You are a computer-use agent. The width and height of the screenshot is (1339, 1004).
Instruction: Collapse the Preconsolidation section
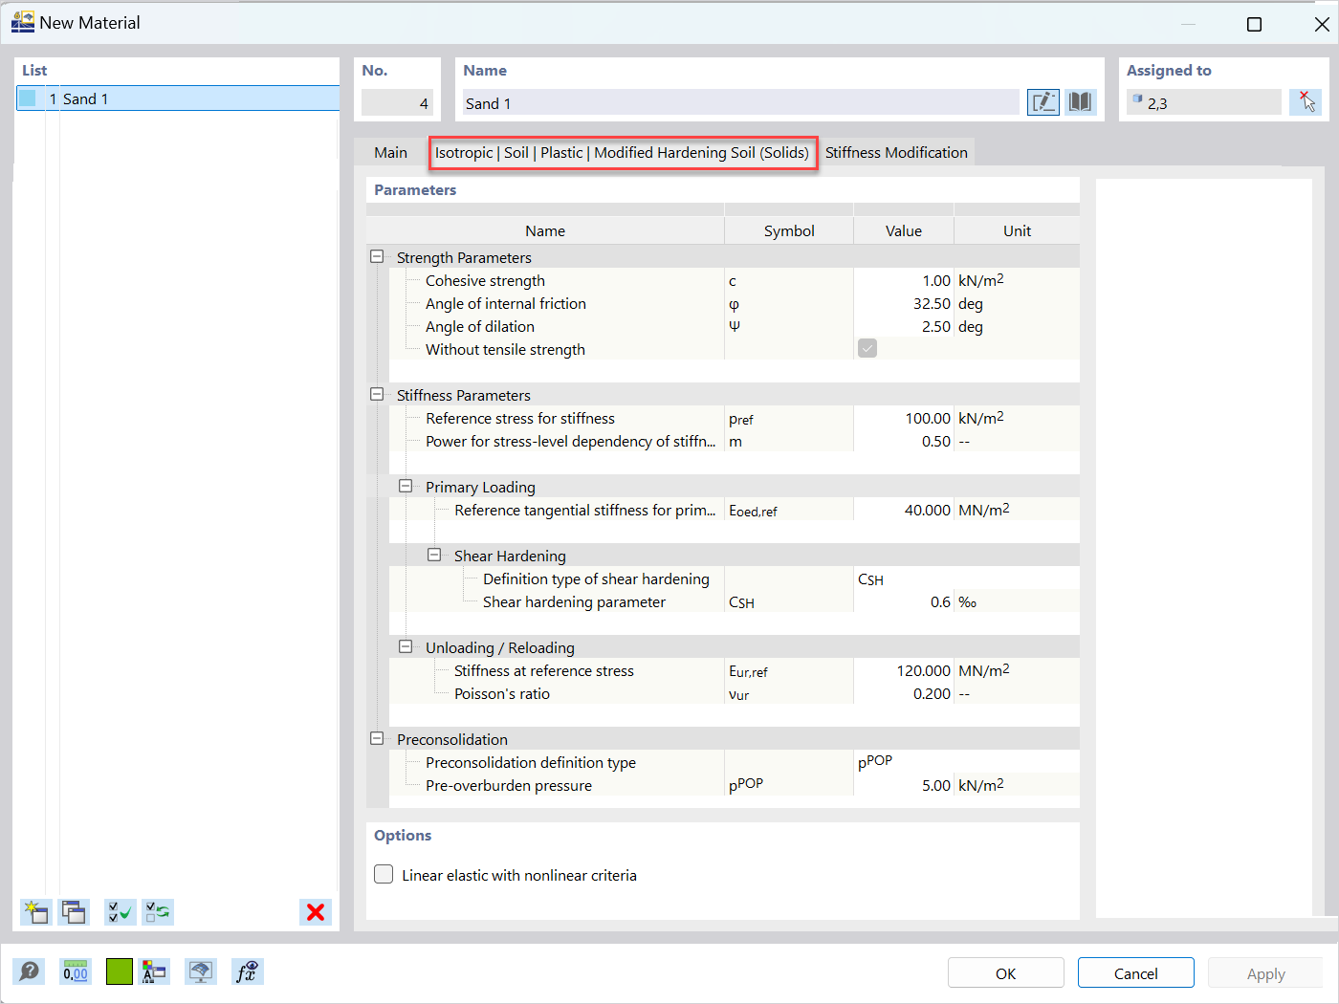(377, 737)
